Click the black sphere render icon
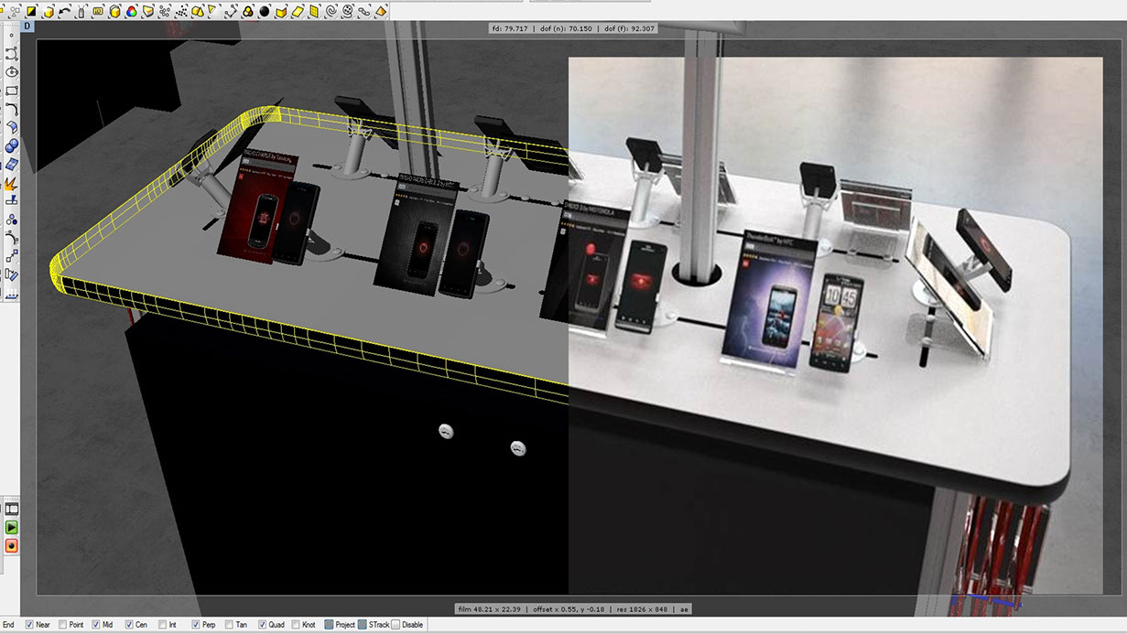The image size is (1127, 634). (264, 11)
